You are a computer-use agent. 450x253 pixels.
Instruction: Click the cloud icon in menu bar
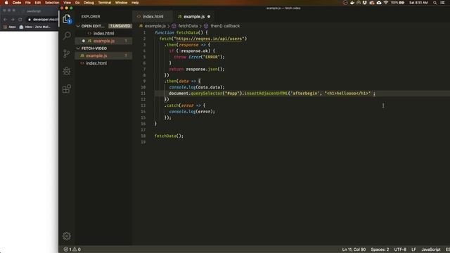(379, 3)
